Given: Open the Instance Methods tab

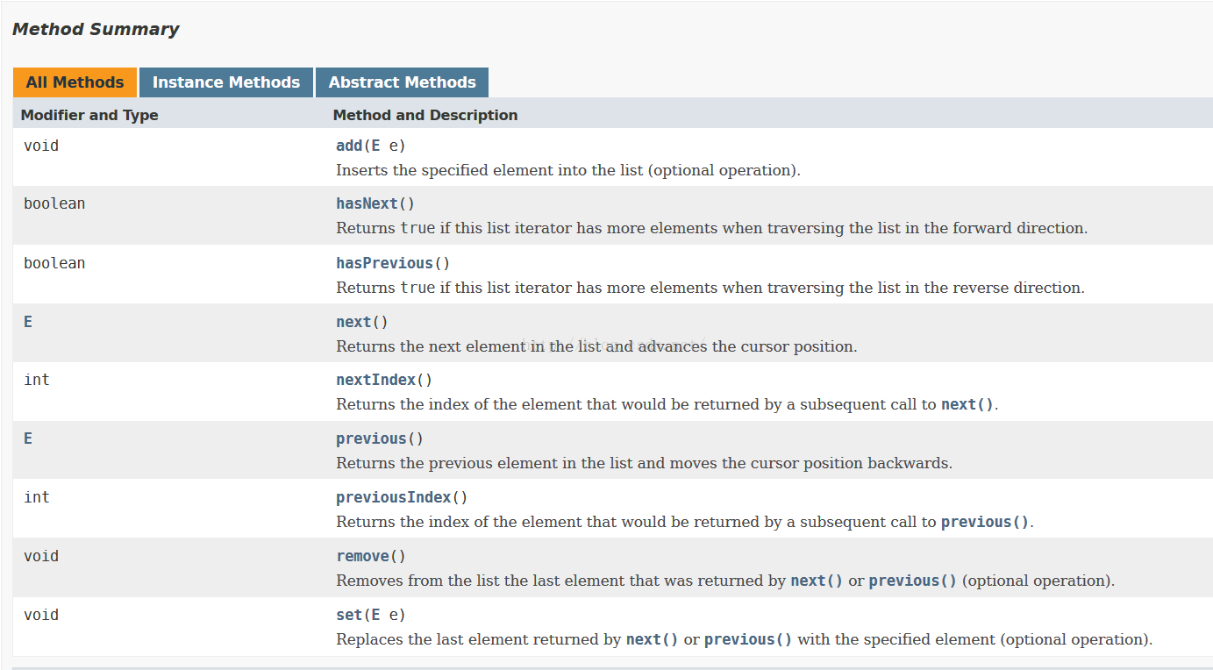Looking at the screenshot, I should pyautogui.click(x=225, y=82).
